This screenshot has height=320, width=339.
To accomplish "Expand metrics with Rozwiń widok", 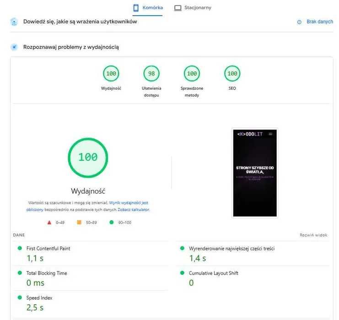I will click(x=313, y=235).
